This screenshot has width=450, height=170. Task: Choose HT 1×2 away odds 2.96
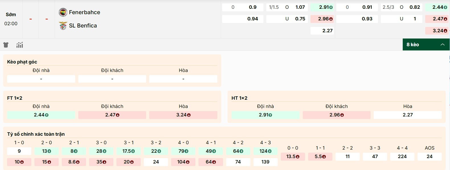336,115
